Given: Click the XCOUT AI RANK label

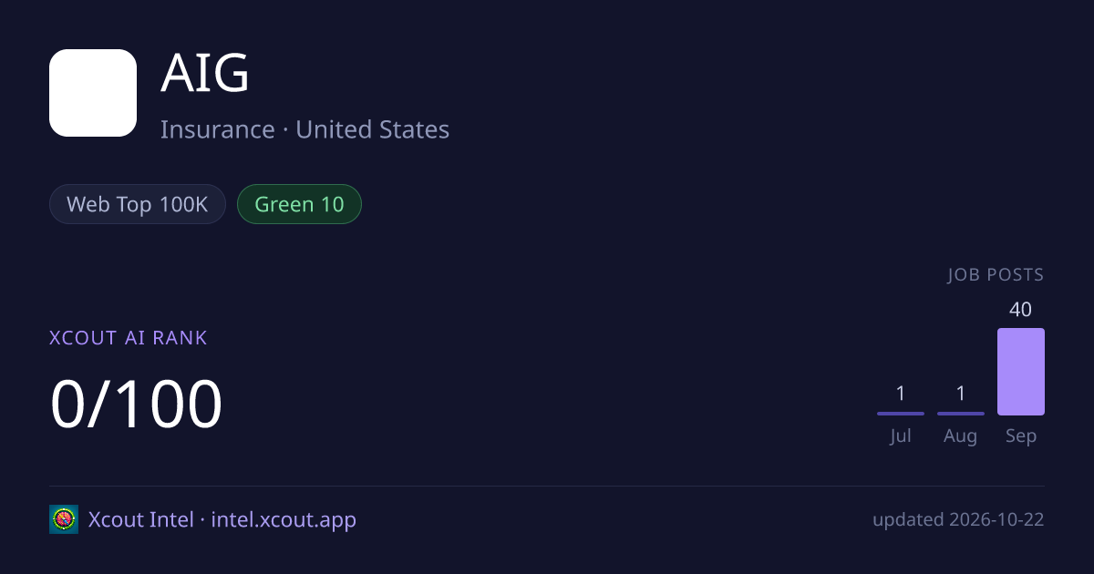Looking at the screenshot, I should tap(129, 338).
